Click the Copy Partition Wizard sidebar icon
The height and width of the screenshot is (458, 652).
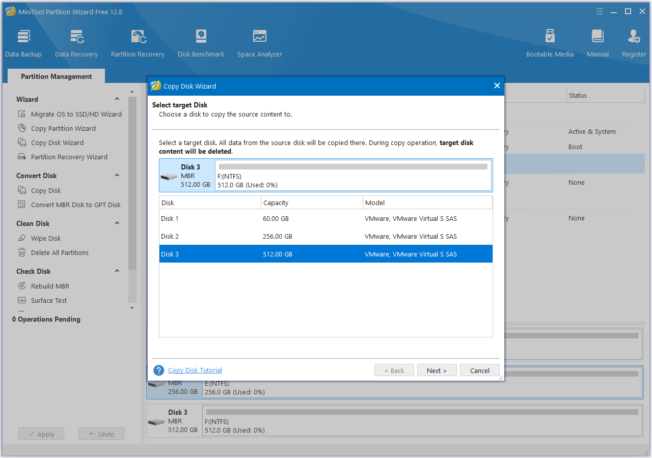(22, 128)
